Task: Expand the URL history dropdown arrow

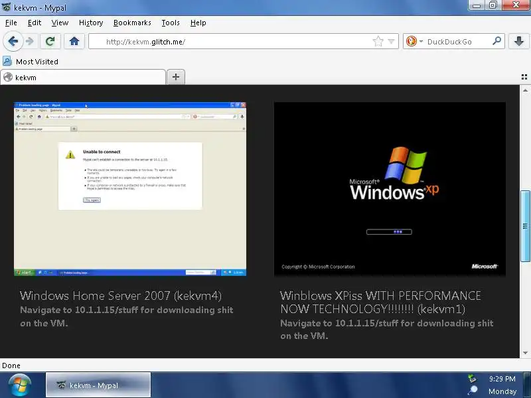Action: 392,42
